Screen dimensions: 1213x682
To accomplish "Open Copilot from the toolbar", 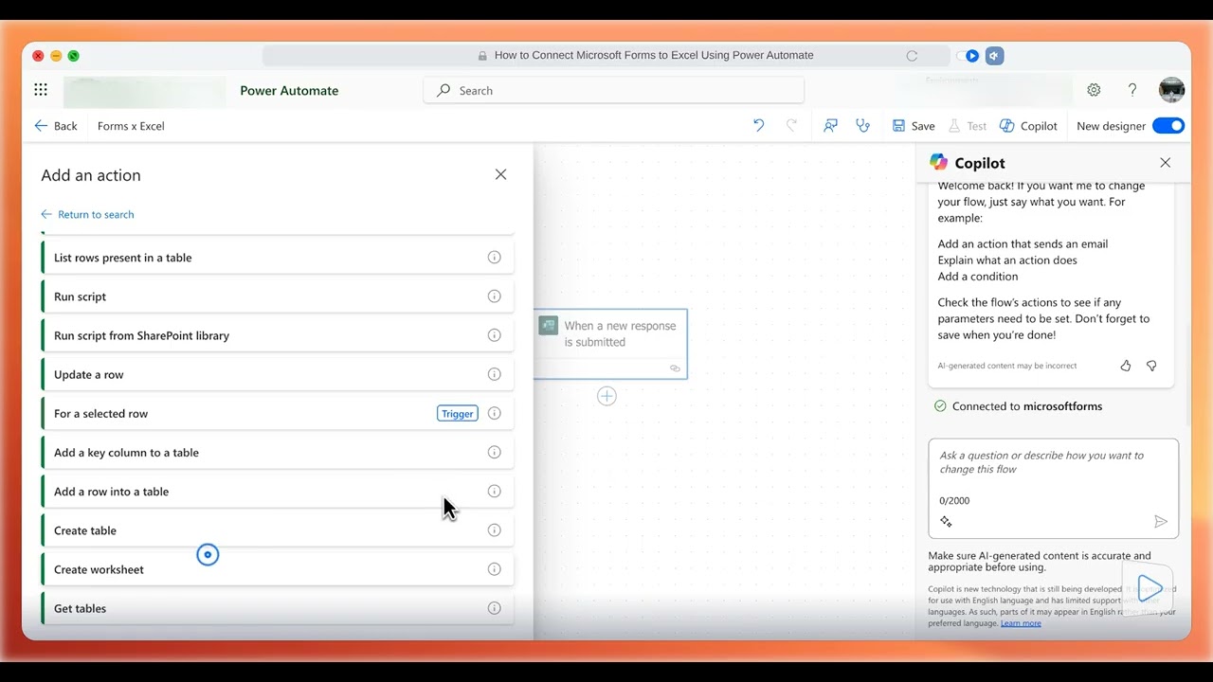I will pos(1028,126).
